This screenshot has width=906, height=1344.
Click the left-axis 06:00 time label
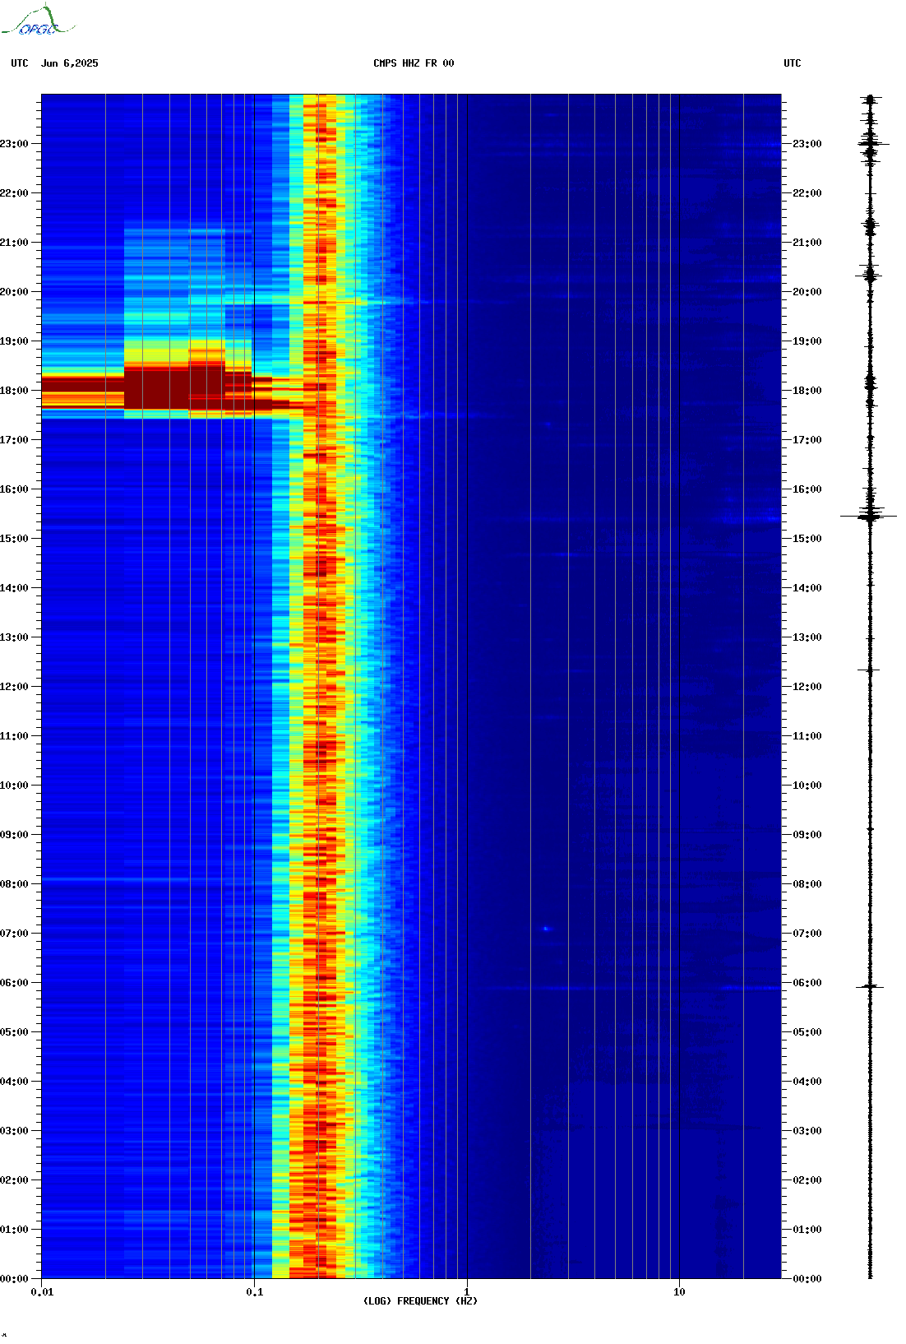click(x=14, y=983)
